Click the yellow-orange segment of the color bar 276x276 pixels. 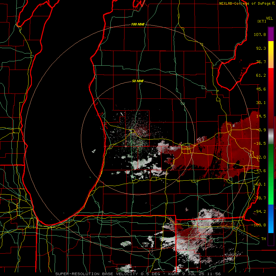click(271, 55)
